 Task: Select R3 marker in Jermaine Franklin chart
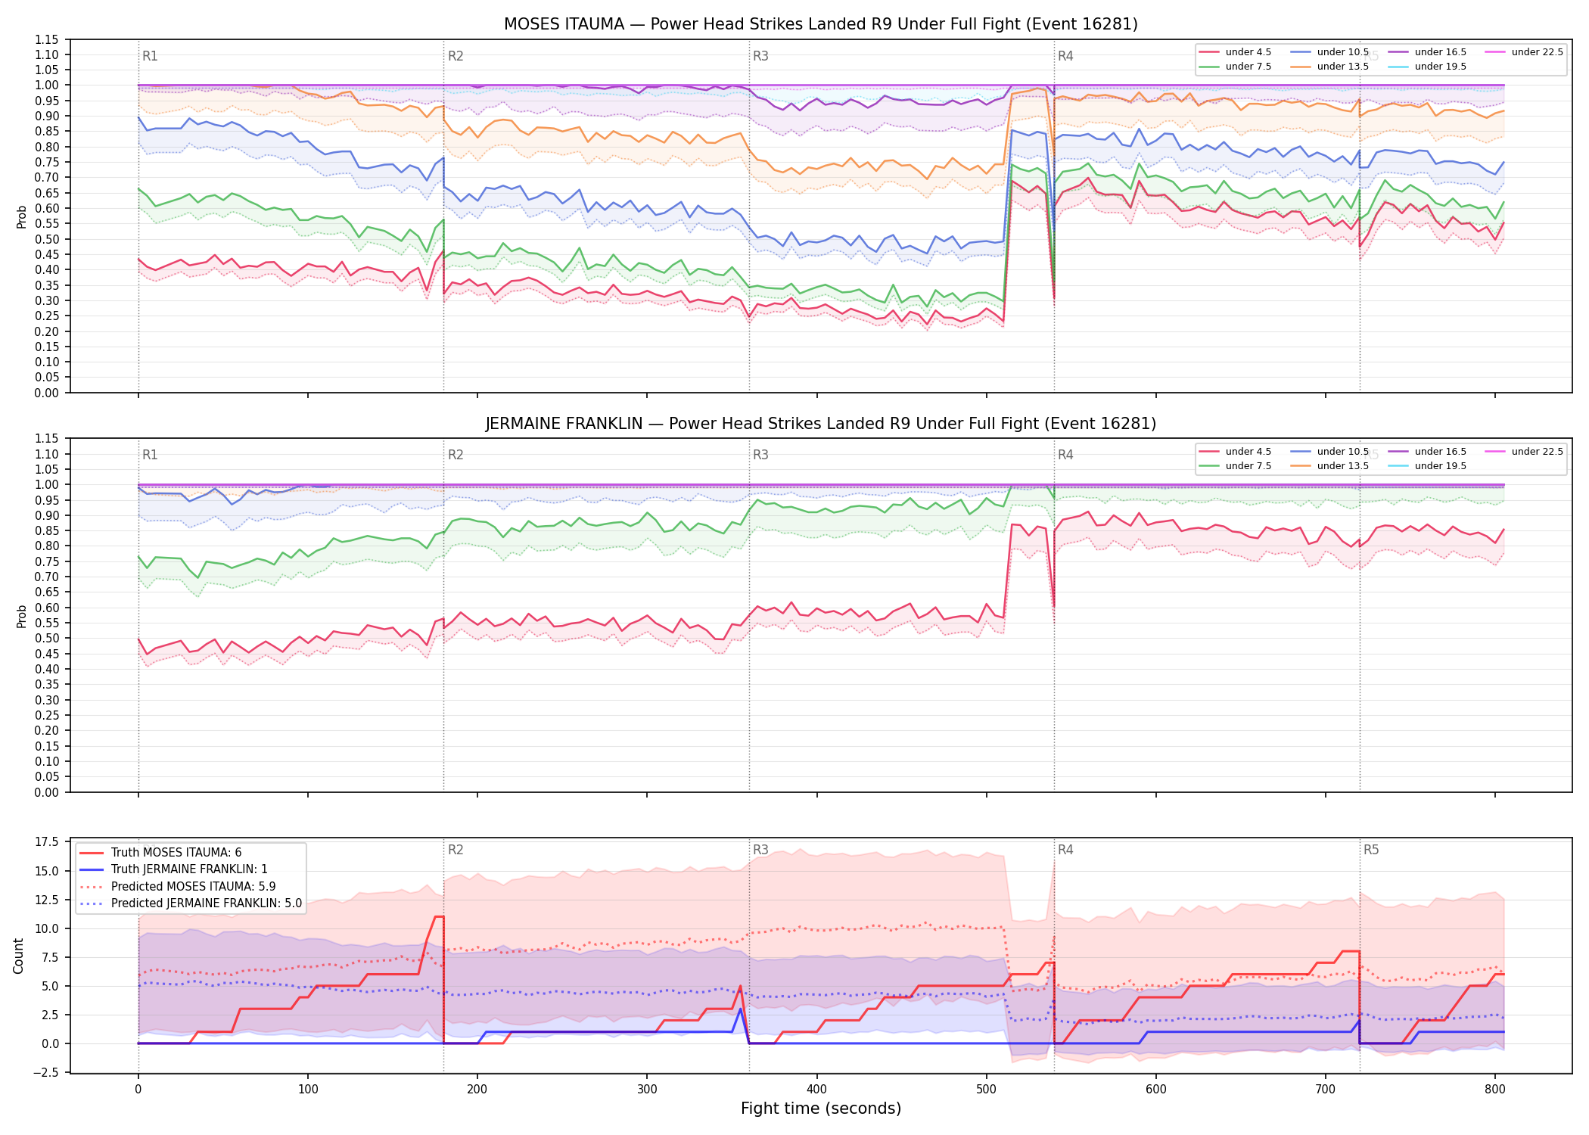[760, 455]
